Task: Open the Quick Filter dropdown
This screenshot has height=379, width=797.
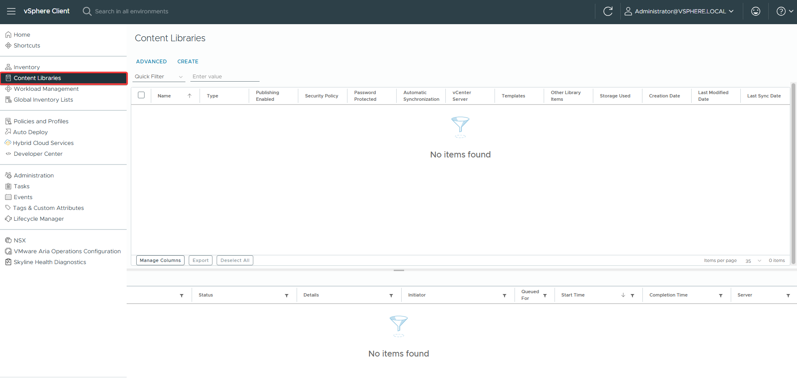Action: pyautogui.click(x=159, y=77)
